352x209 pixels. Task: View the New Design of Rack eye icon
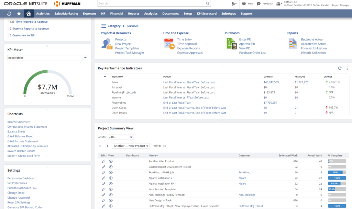click(111, 200)
